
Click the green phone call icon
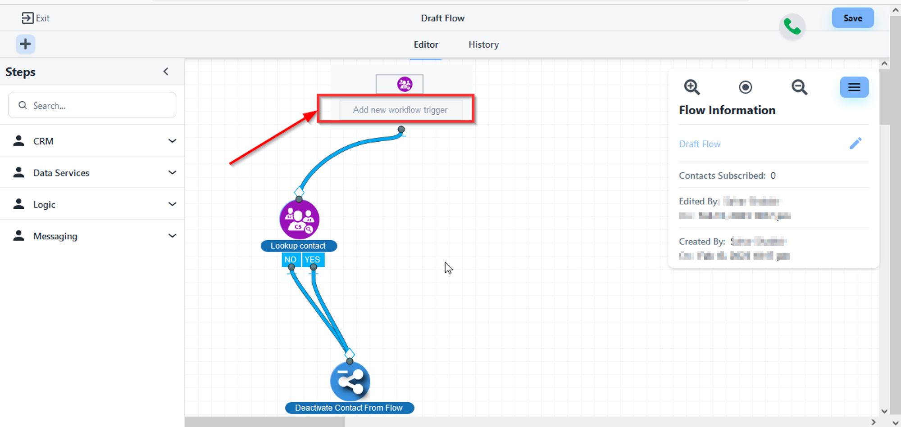(x=792, y=27)
